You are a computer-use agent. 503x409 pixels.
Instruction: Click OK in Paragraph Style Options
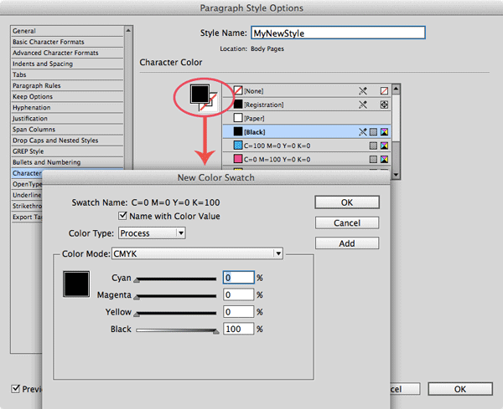point(460,389)
